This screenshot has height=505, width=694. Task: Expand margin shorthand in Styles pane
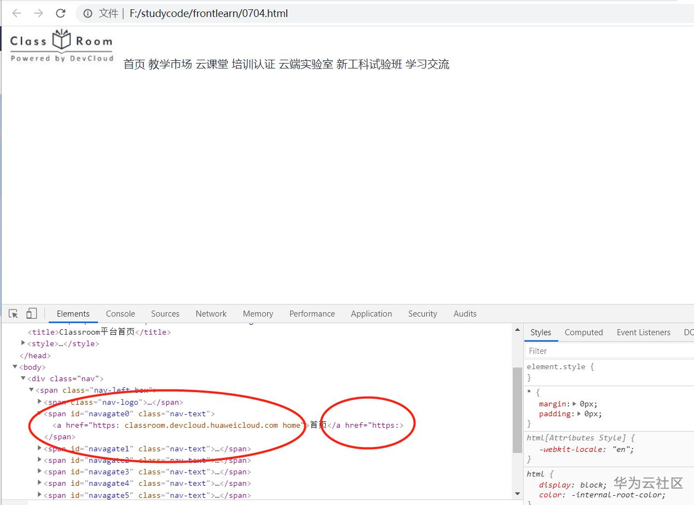coord(574,404)
